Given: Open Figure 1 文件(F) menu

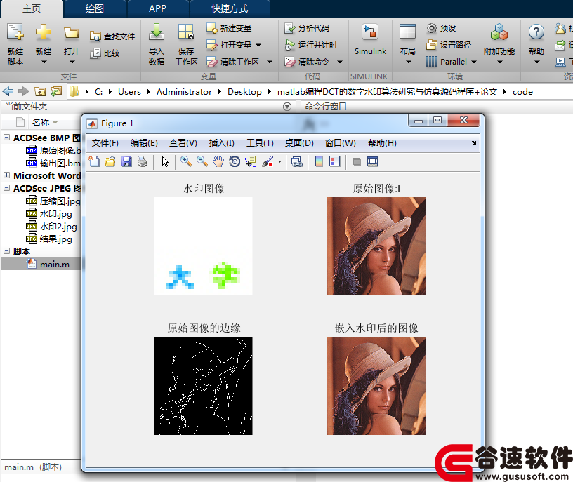Looking at the screenshot, I should click(x=105, y=143).
